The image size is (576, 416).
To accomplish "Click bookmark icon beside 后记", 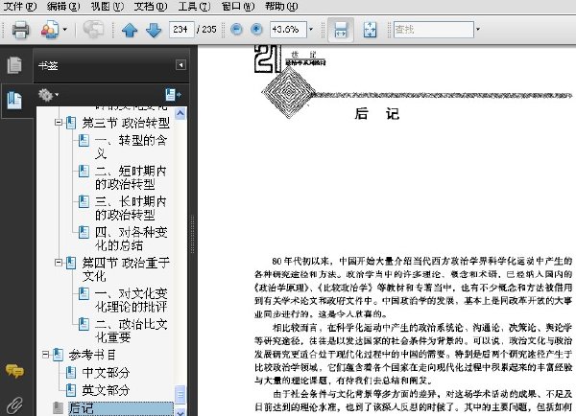I will 58,408.
